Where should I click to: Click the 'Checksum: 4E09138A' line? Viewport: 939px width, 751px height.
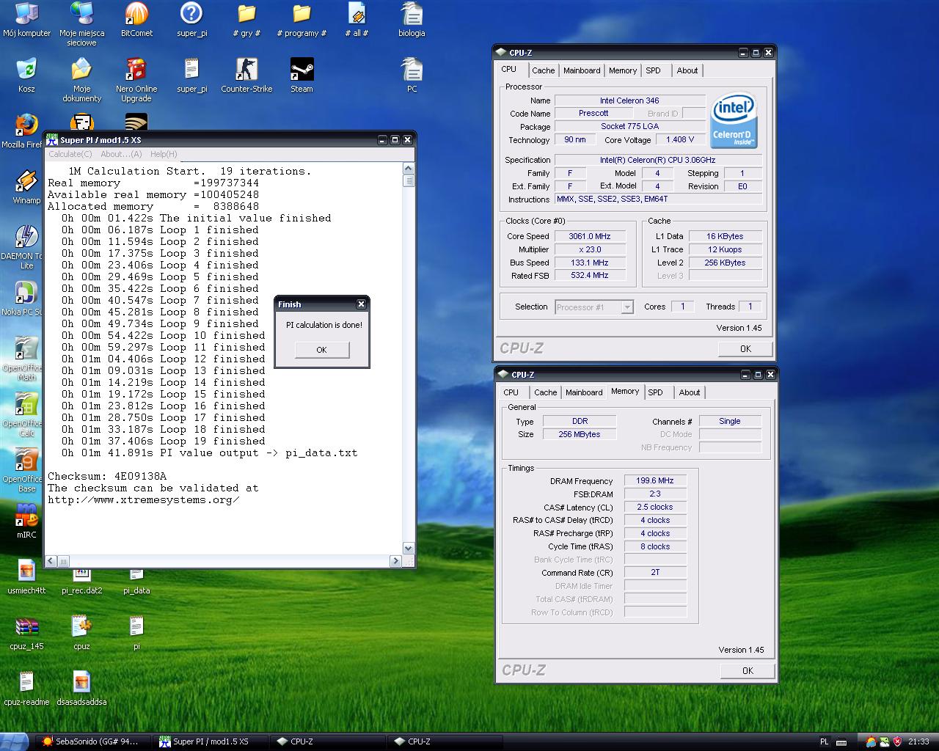[107, 477]
